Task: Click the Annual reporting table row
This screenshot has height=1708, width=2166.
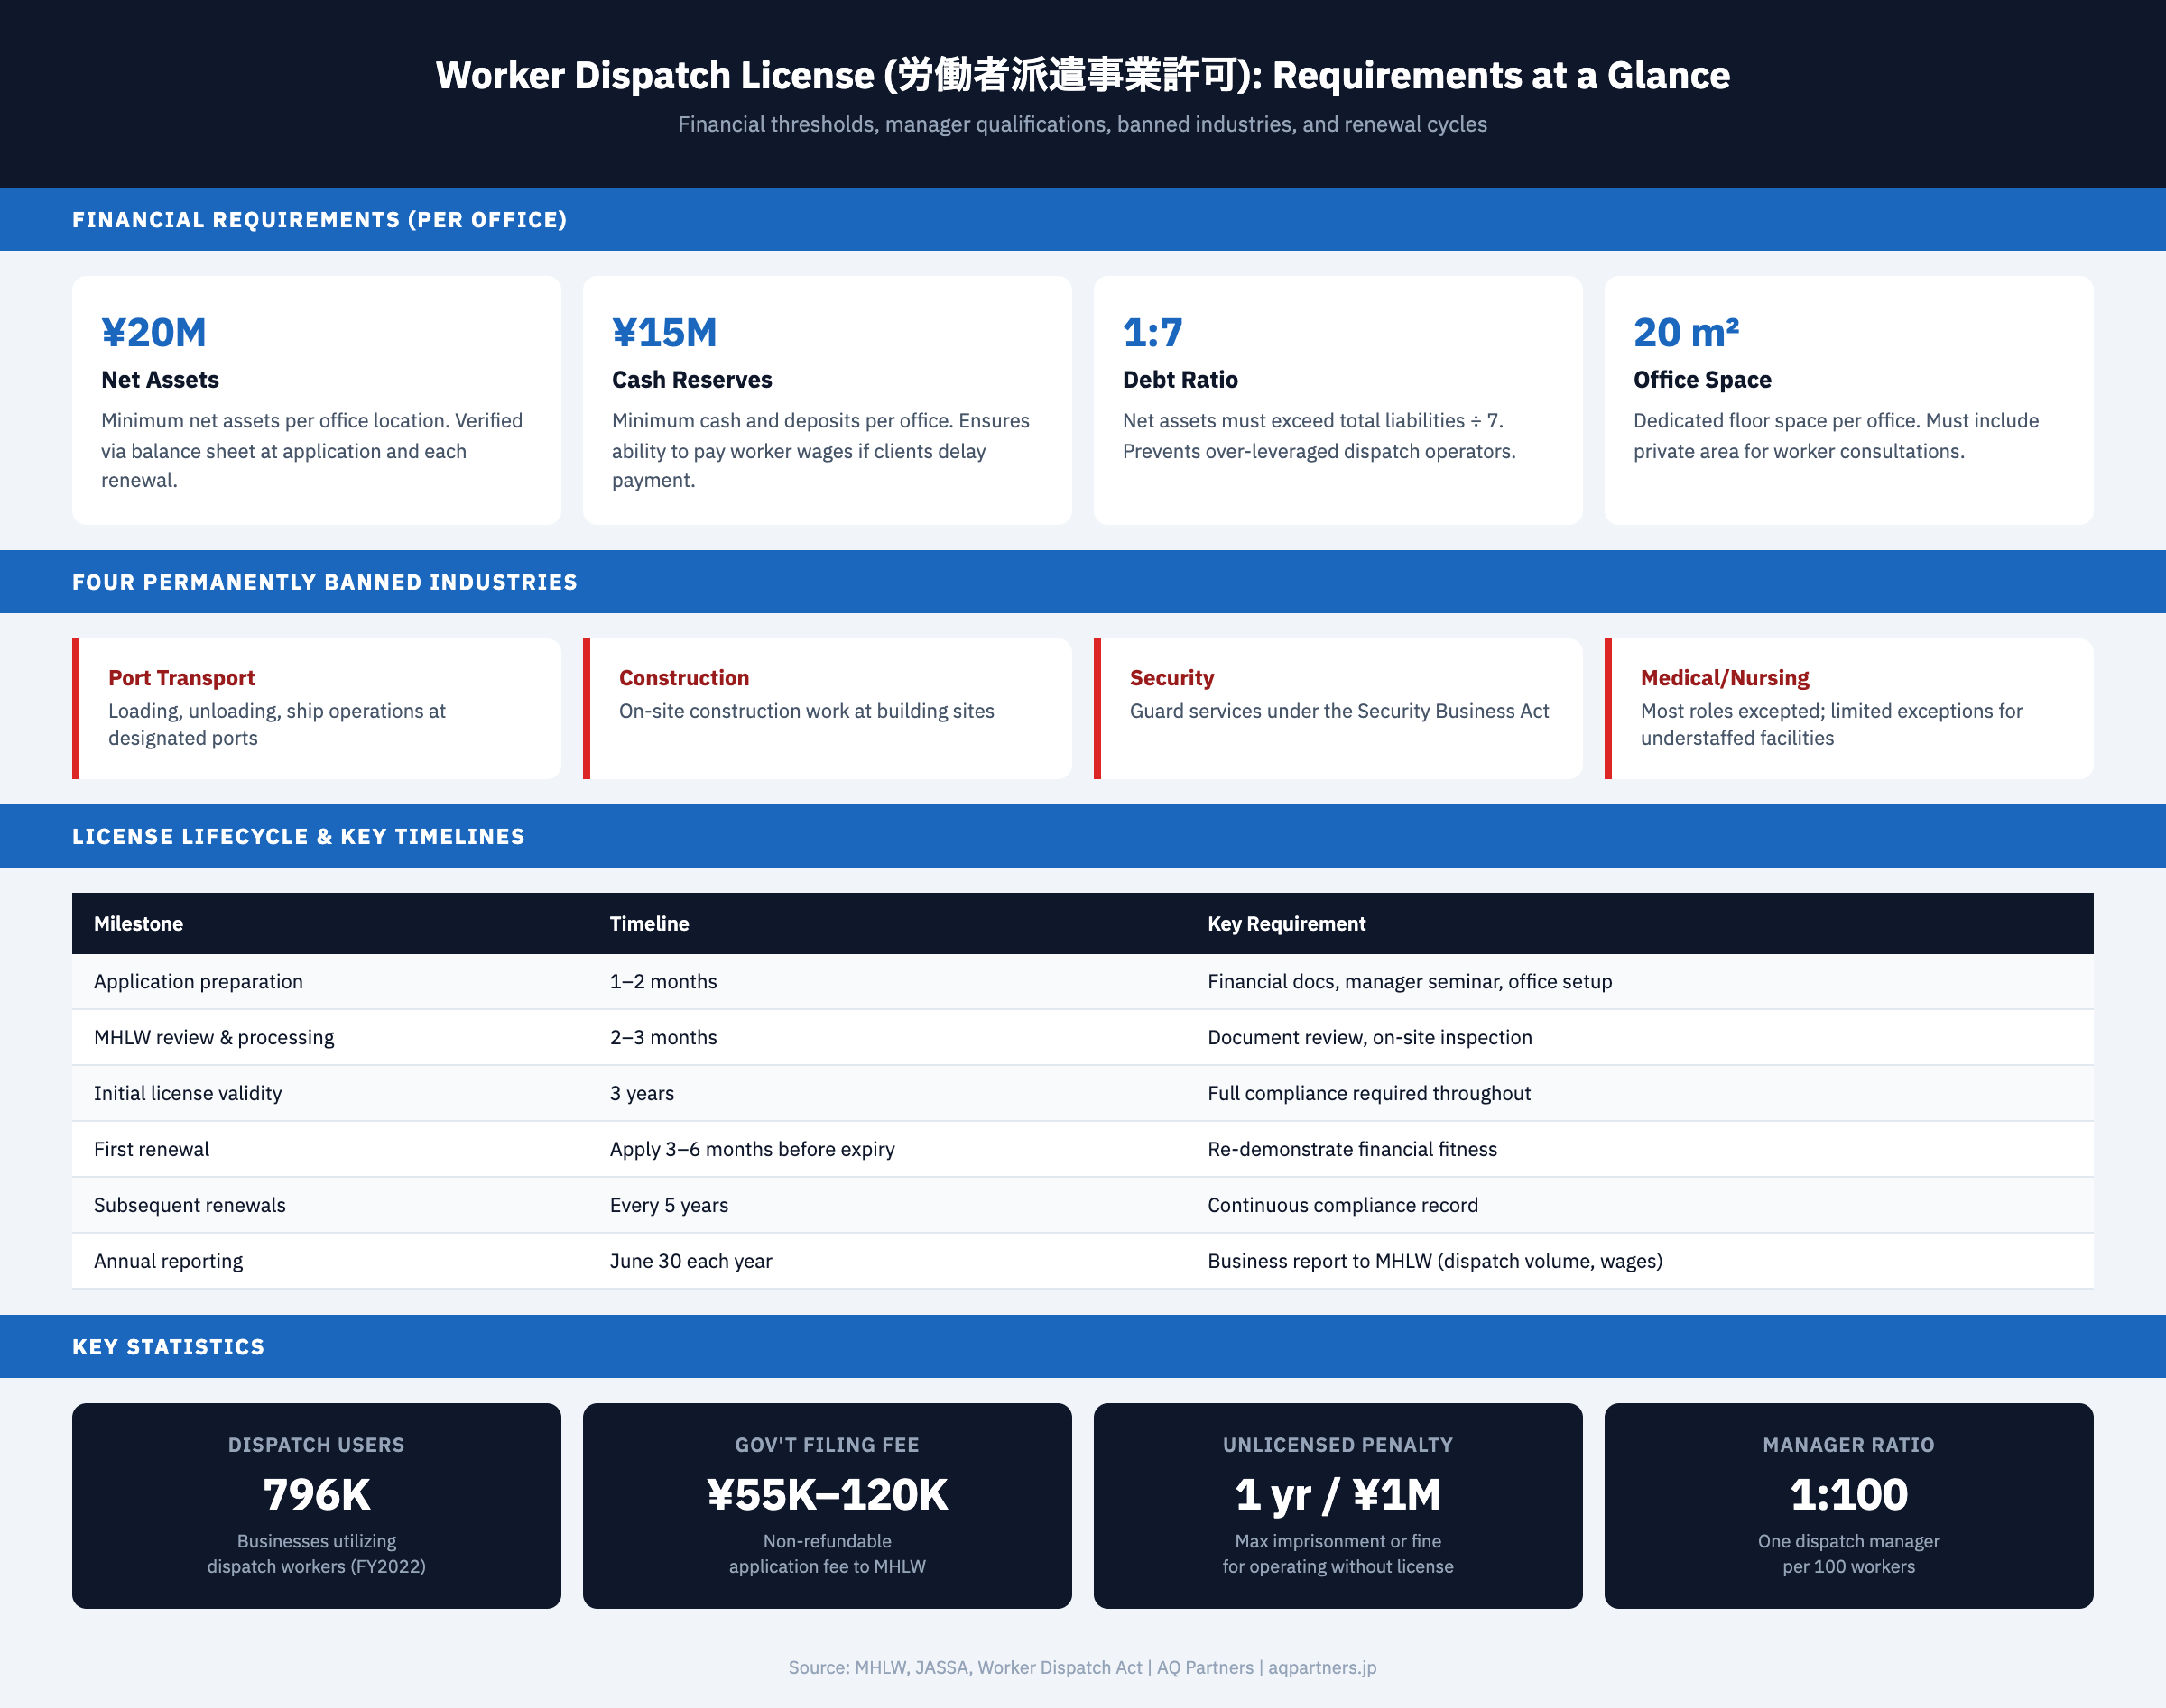Action: tap(1083, 1260)
